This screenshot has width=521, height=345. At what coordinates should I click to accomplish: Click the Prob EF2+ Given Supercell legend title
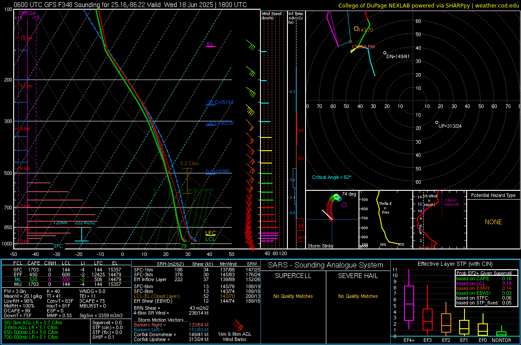pyautogui.click(x=484, y=273)
